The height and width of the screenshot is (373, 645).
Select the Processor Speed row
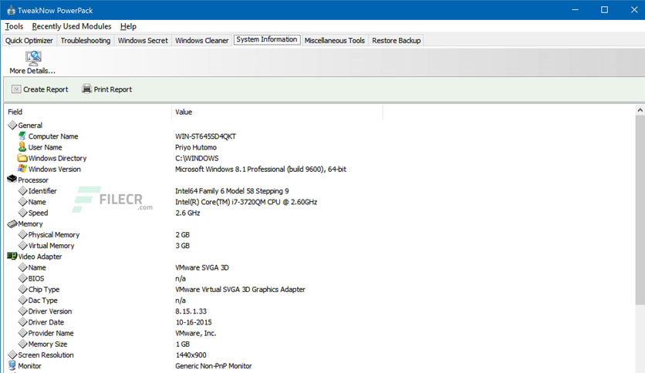[x=38, y=213]
